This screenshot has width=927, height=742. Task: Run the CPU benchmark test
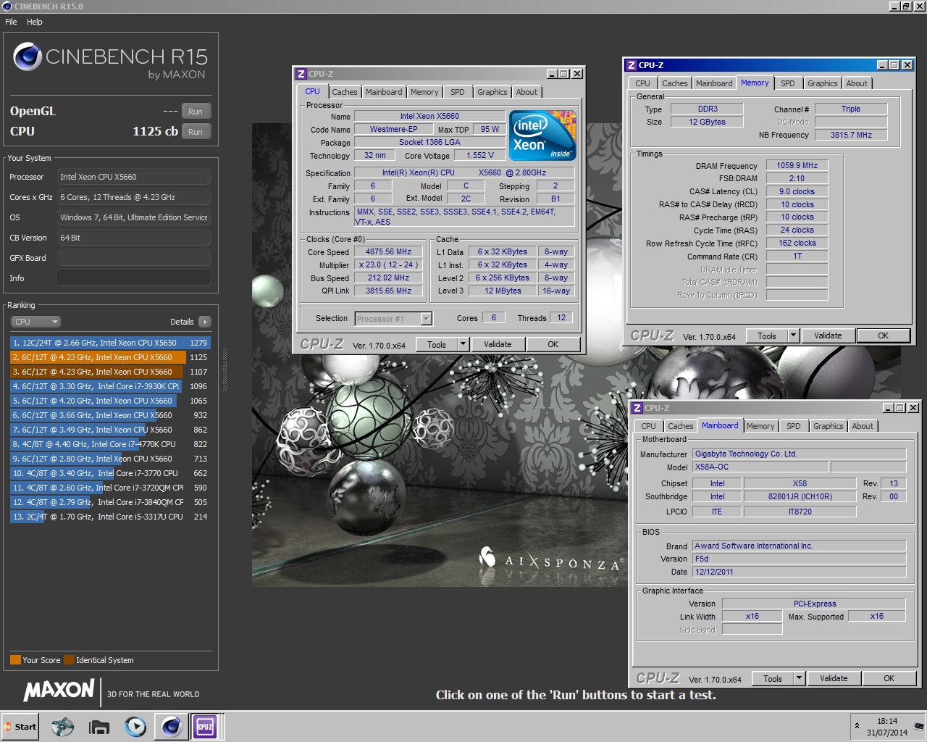tap(195, 132)
